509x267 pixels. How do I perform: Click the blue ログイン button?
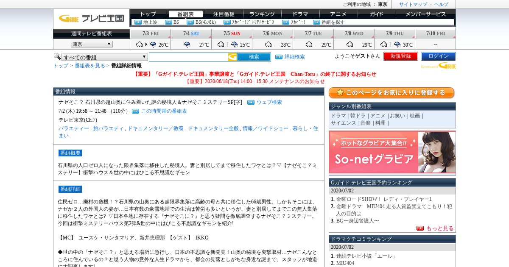pyautogui.click(x=438, y=56)
